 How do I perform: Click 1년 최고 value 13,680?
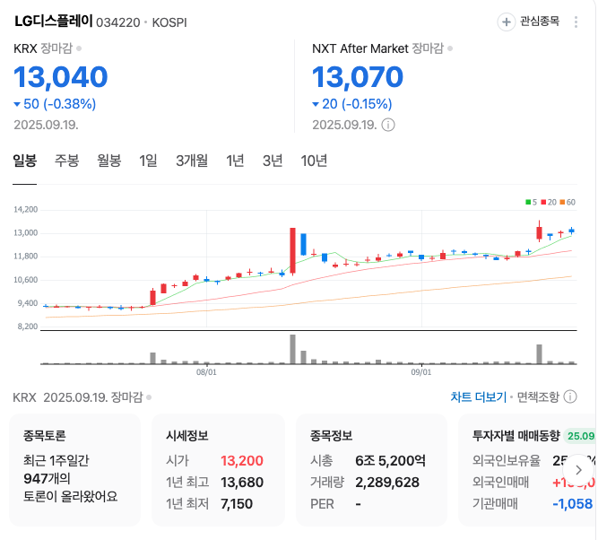click(242, 482)
